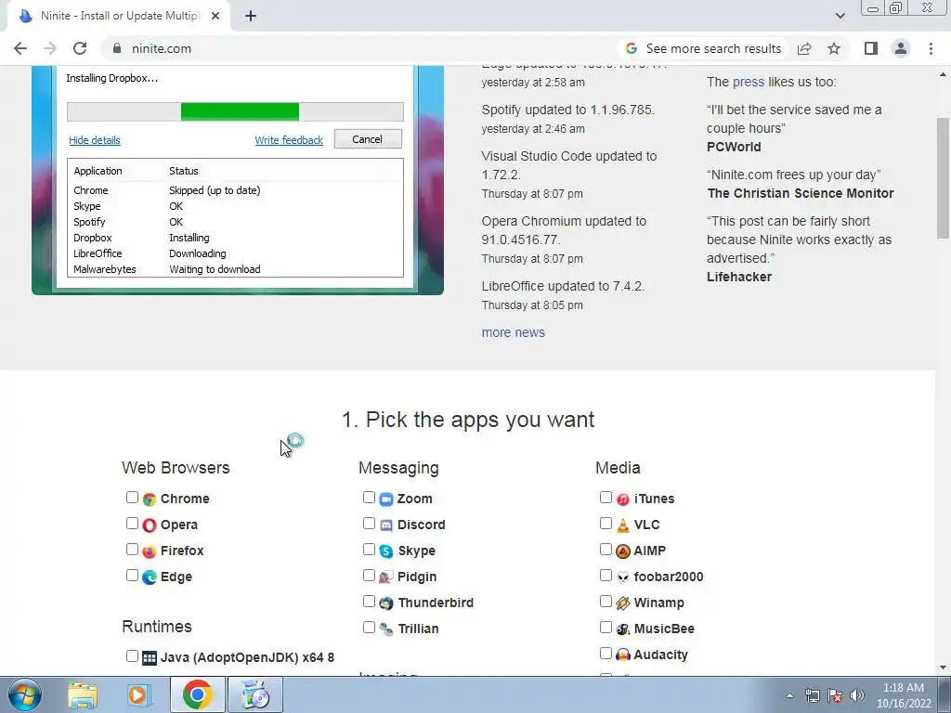Image resolution: width=951 pixels, height=713 pixels.
Task: Click the Opera app icon
Action: (150, 525)
